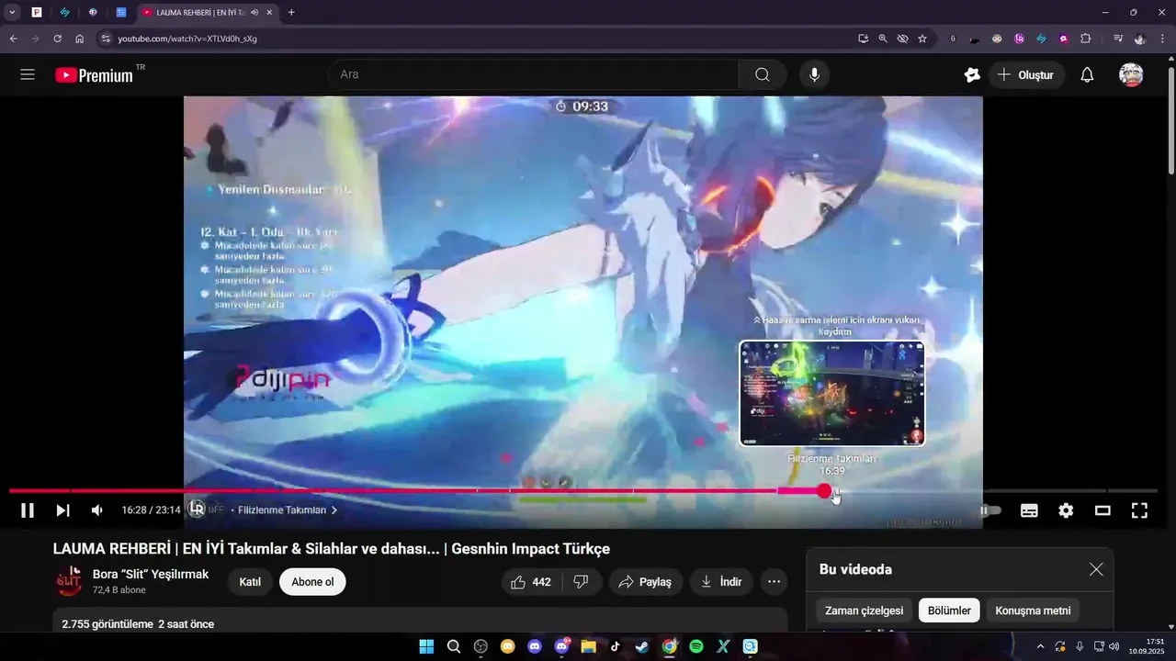The height and width of the screenshot is (661, 1176).
Task: Go to browser home page
Action: click(80, 39)
